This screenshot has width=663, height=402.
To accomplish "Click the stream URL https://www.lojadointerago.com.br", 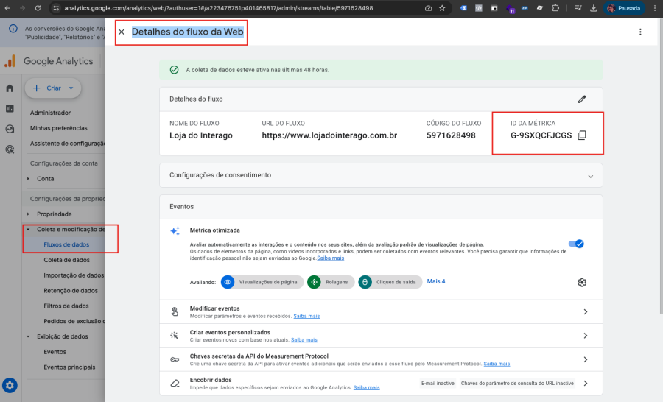I will point(329,135).
